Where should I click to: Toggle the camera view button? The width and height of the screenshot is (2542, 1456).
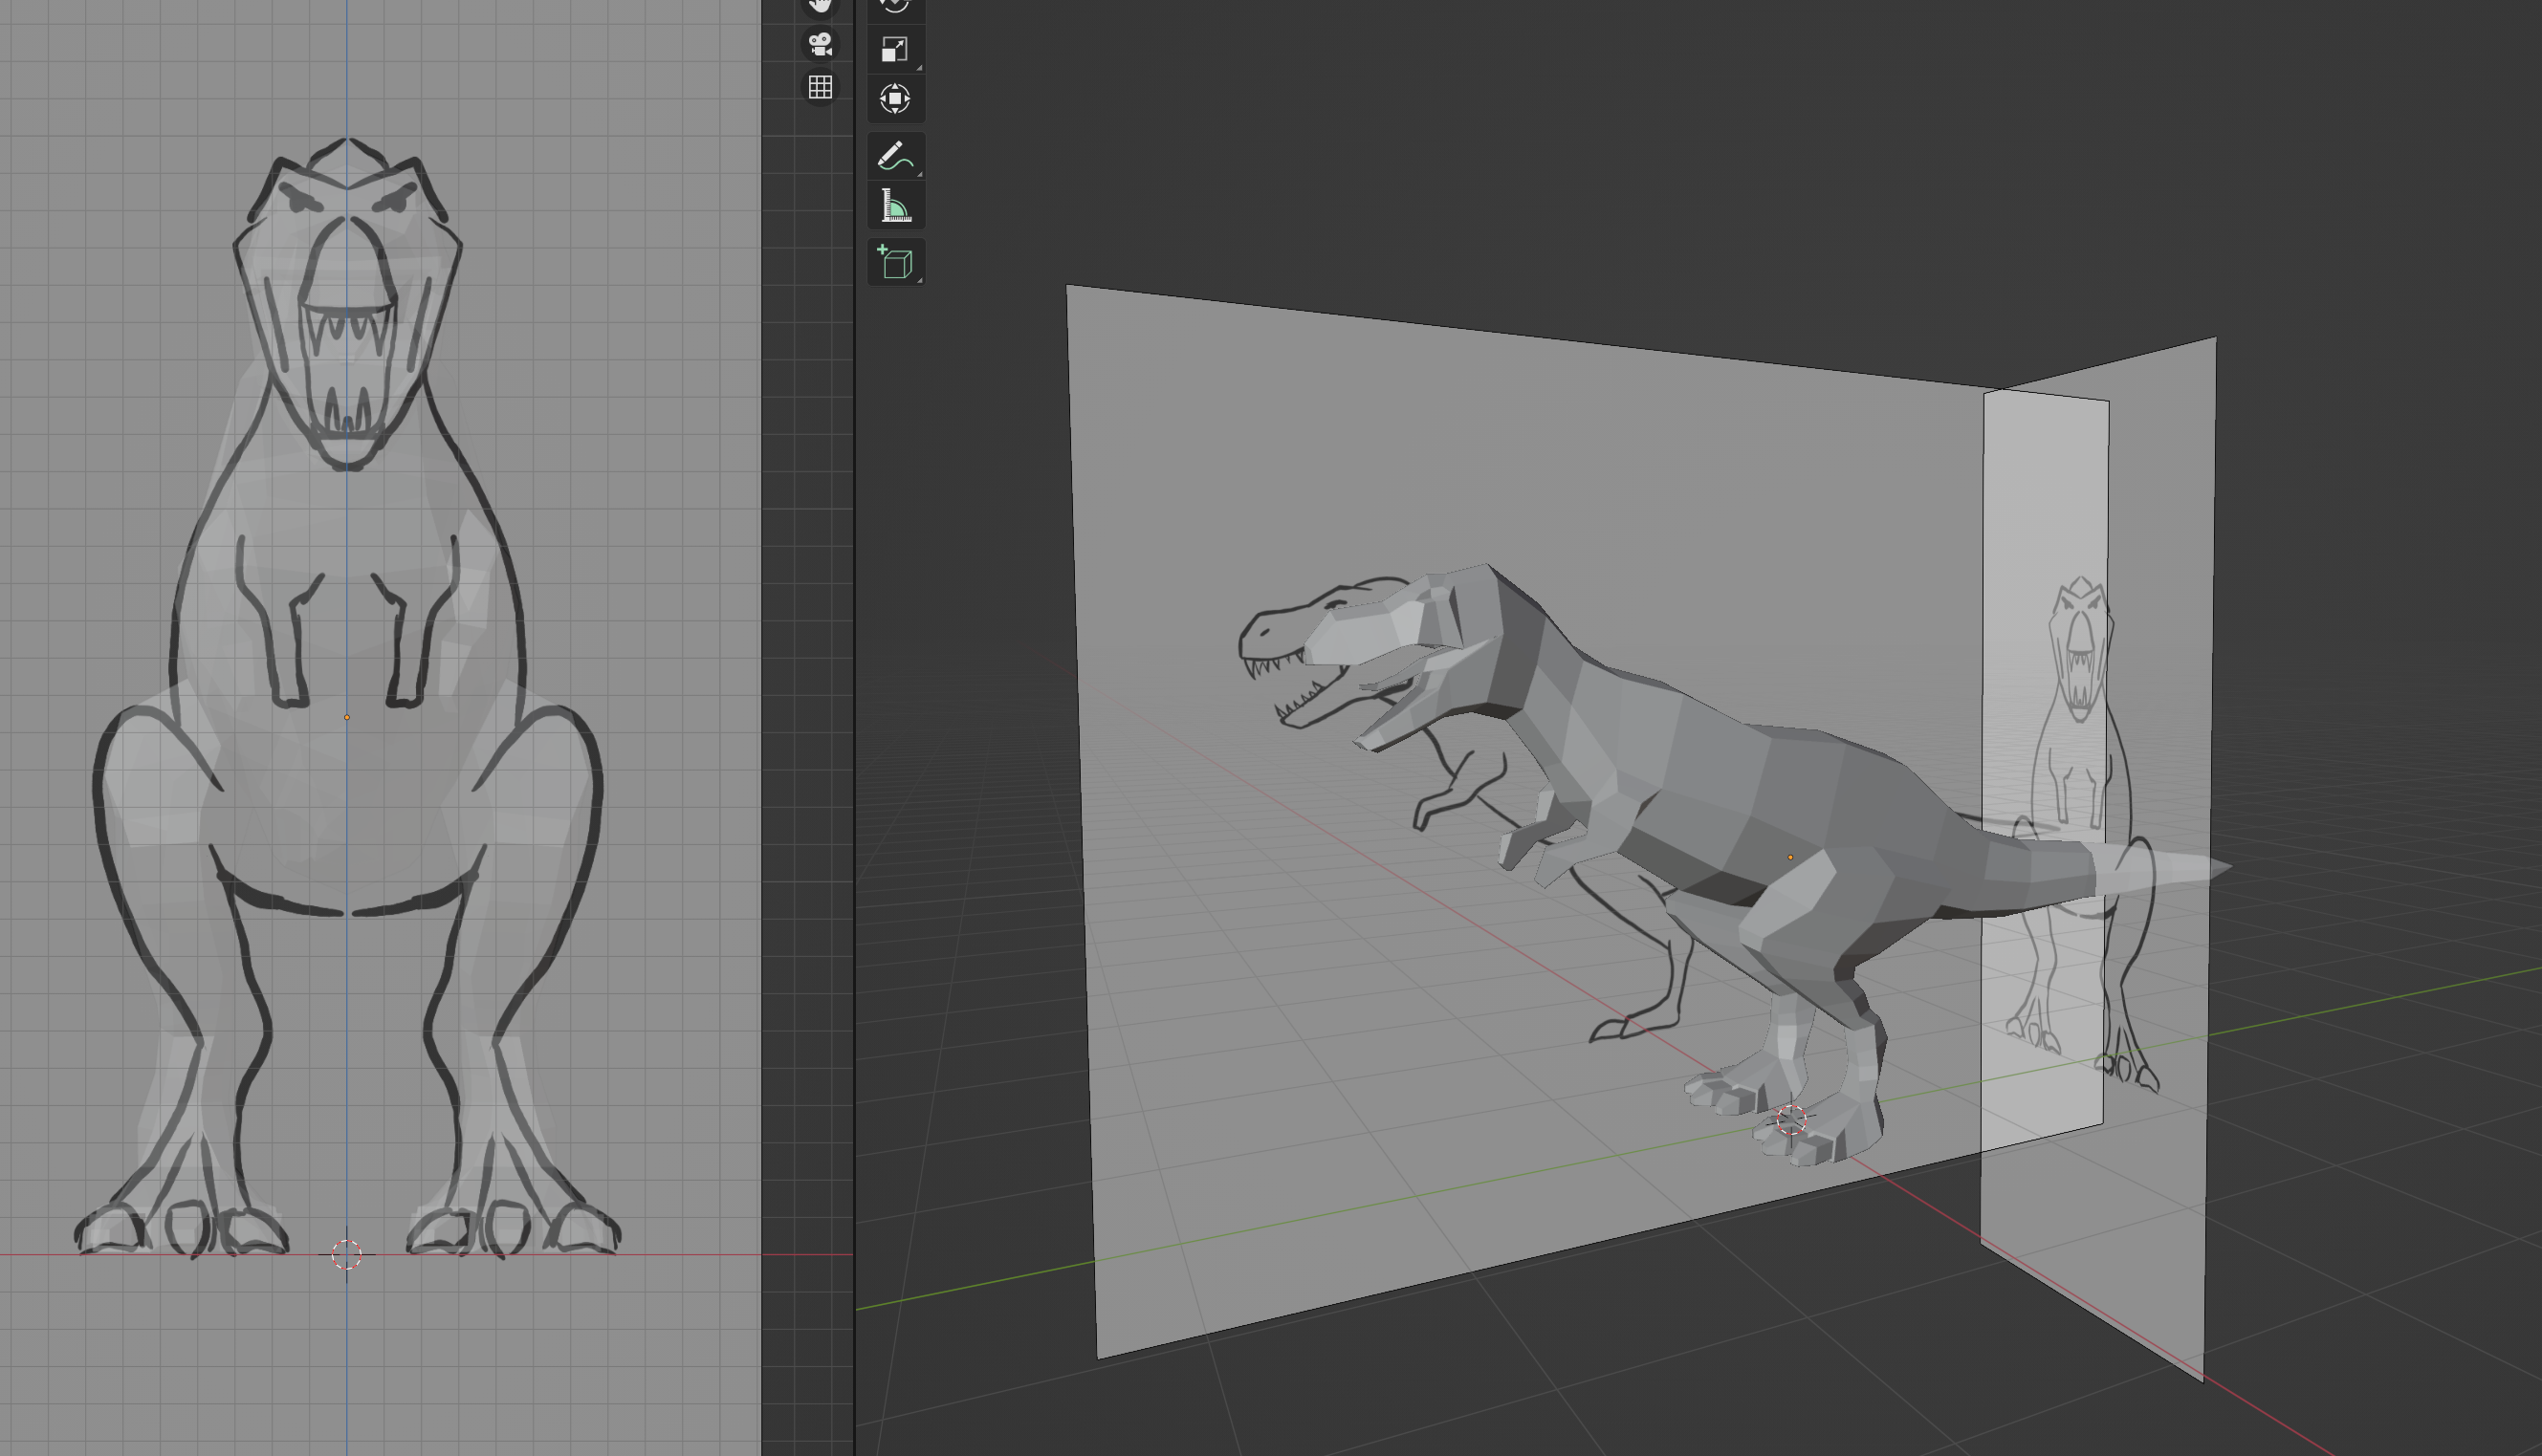tap(820, 44)
